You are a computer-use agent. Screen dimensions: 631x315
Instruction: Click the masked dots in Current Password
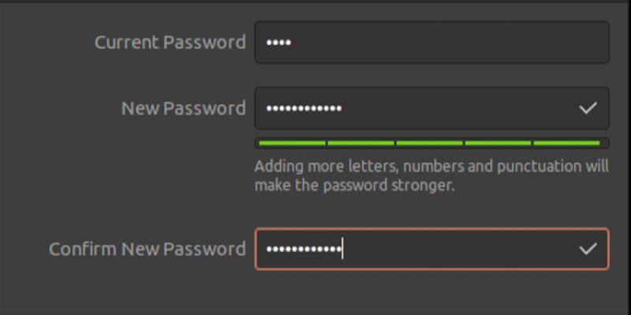[279, 43]
